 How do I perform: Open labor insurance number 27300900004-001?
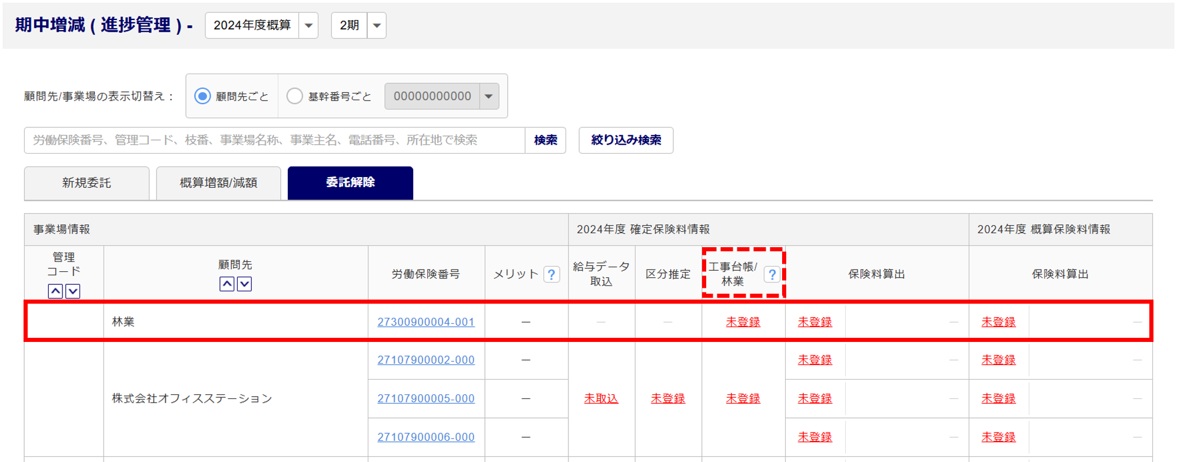click(426, 322)
